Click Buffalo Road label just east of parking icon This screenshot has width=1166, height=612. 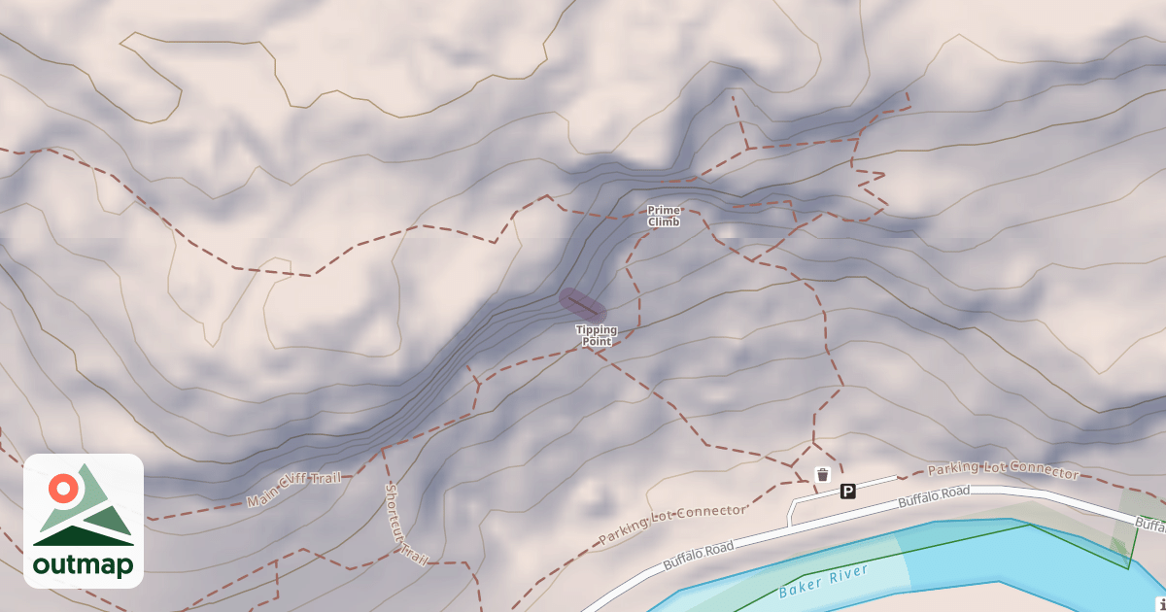[934, 497]
